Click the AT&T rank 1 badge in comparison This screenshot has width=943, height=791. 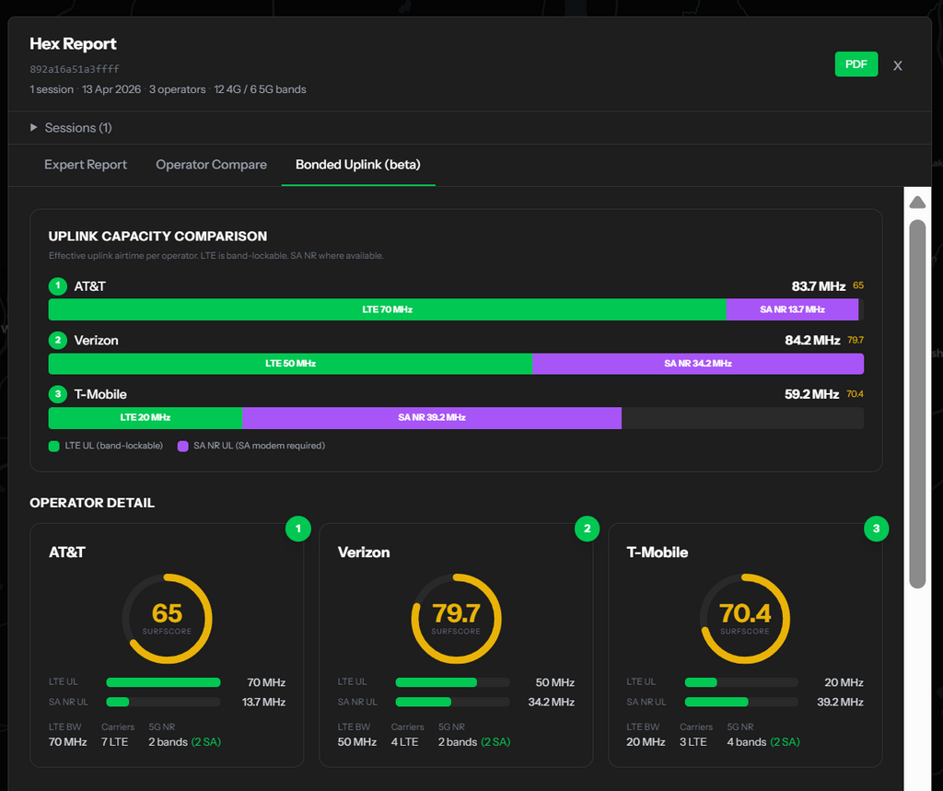point(58,285)
